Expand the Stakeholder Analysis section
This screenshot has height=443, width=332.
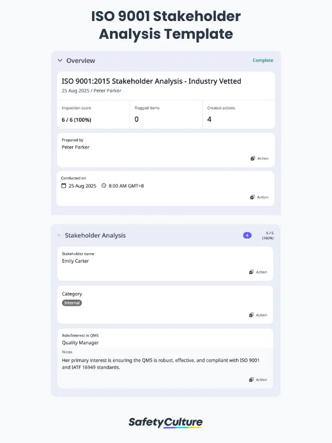(x=59, y=235)
